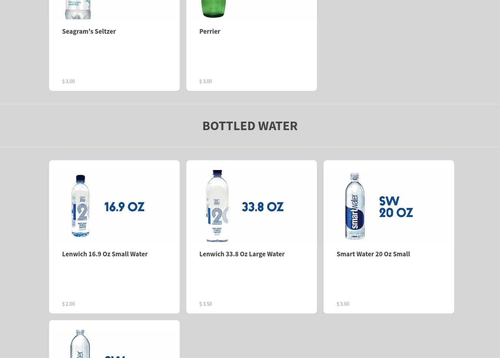Open the Perrier item title
The width and height of the screenshot is (500, 358).
210,31
